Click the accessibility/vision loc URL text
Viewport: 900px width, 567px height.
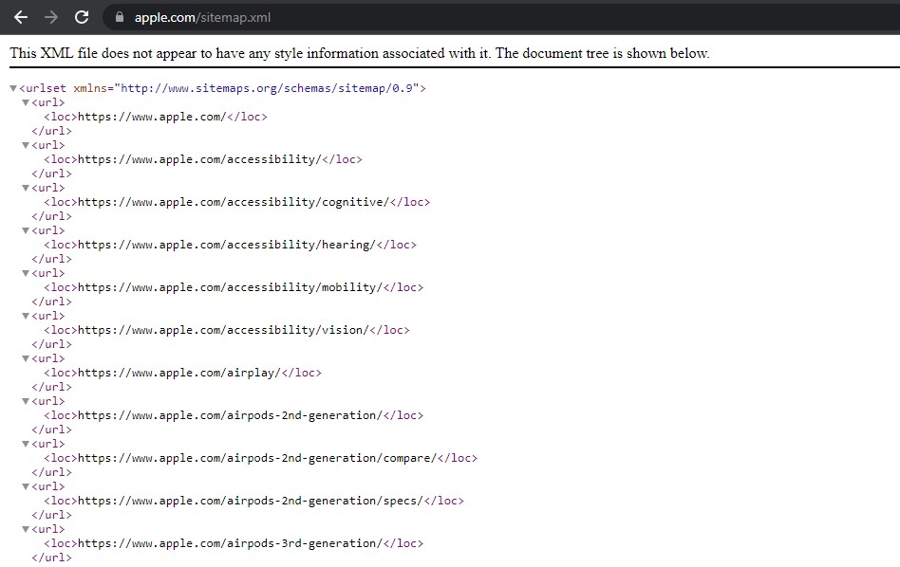tap(223, 330)
